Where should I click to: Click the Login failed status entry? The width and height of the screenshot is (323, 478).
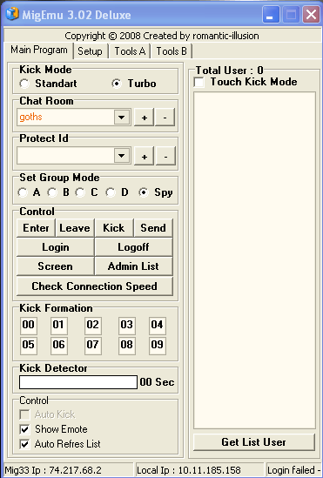click(x=293, y=470)
